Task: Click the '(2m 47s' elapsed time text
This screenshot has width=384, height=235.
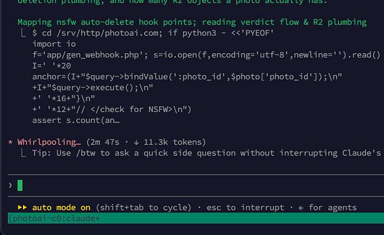Action: point(102,142)
